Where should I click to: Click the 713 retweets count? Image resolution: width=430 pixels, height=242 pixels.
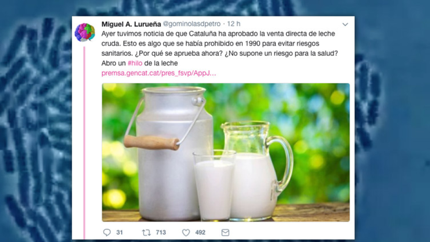click(161, 233)
